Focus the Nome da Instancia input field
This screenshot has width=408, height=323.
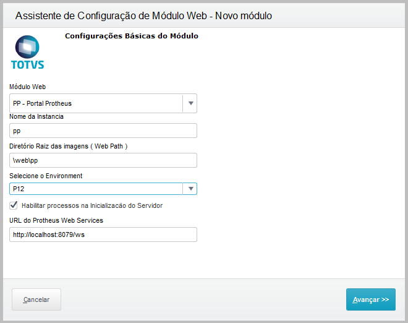point(103,131)
